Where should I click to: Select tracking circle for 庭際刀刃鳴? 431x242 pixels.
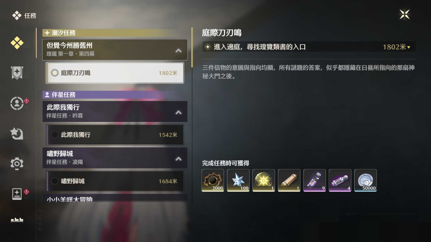click(55, 73)
